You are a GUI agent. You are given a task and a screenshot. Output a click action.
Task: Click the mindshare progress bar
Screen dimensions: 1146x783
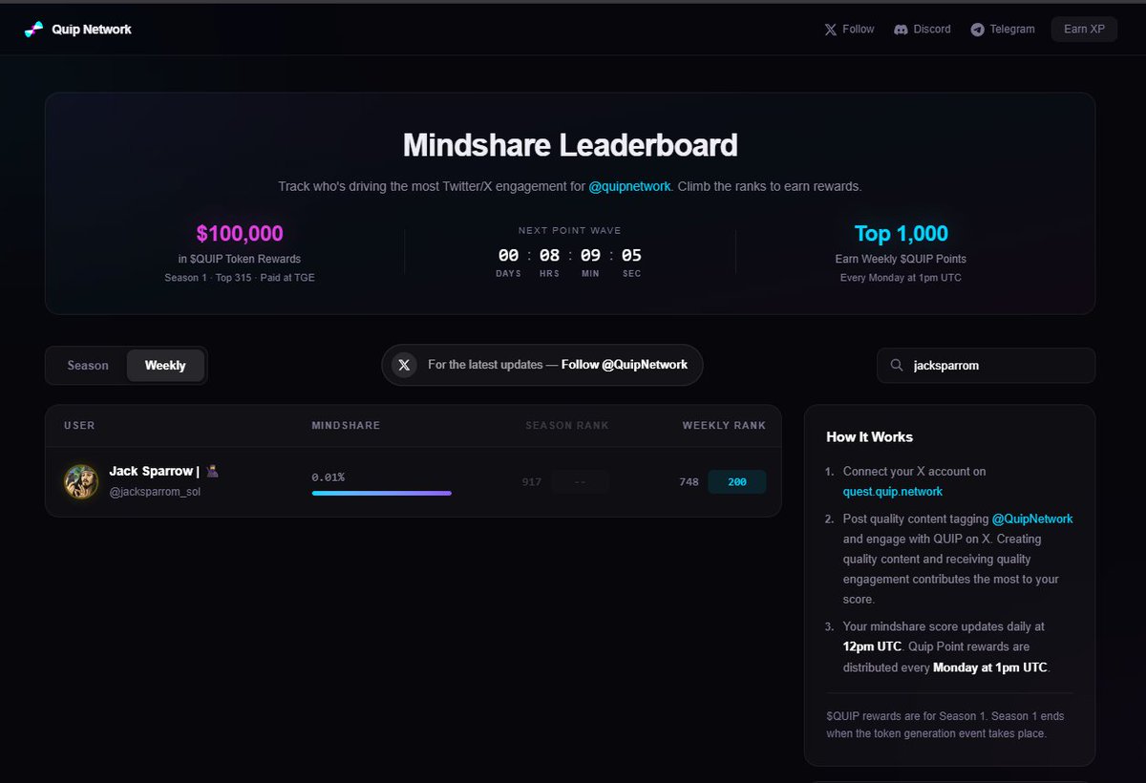[x=381, y=492]
